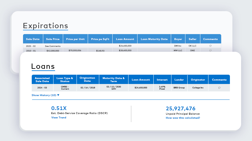This screenshot has height=141, width=252.
Task: Select the '2010 - 01' sale date cell
Action: [x=33, y=50]
